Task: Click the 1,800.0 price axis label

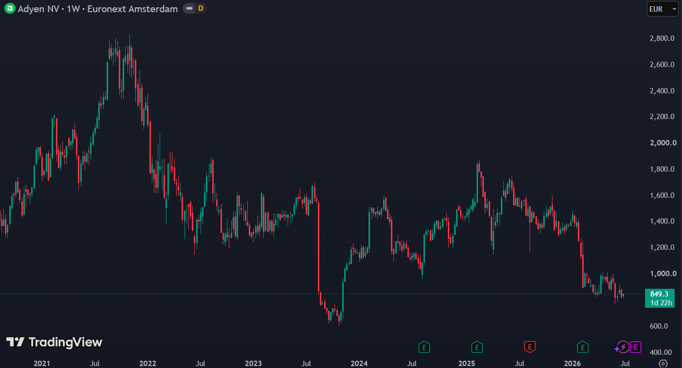Action: coord(662,169)
